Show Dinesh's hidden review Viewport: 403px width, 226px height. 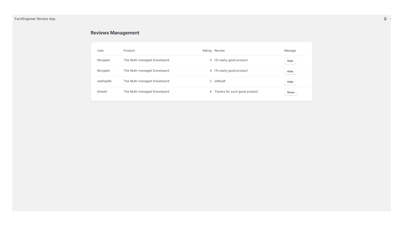point(290,92)
